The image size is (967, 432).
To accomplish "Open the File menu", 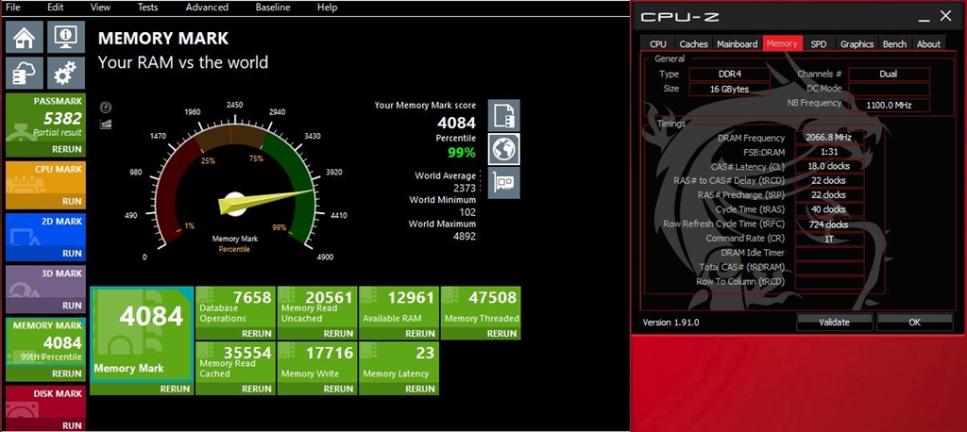I will point(13,8).
